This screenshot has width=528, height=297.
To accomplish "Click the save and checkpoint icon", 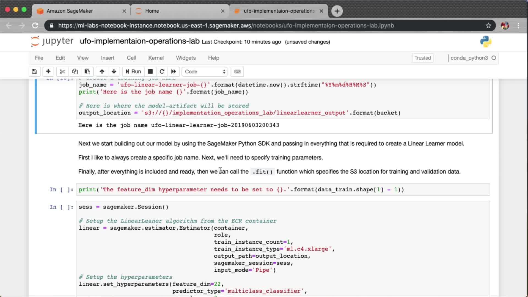I will (34, 71).
